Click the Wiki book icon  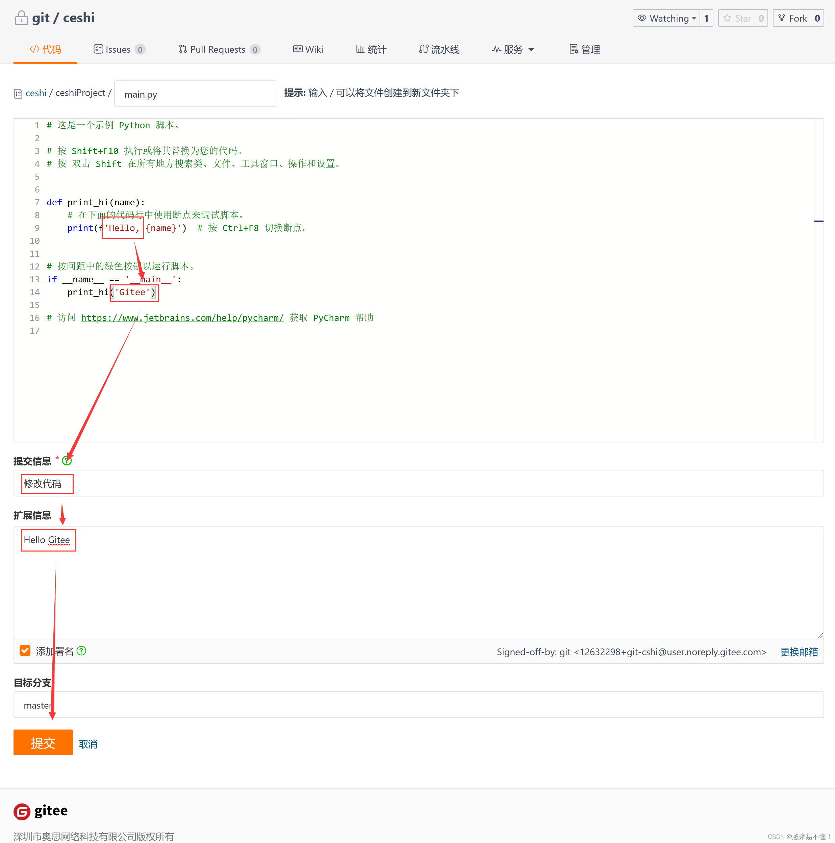pyautogui.click(x=298, y=49)
